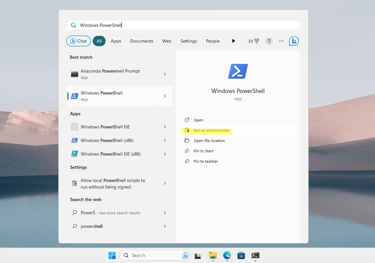Select Windows PowerShell (x86) app name
The image size is (375, 263).
click(x=107, y=140)
